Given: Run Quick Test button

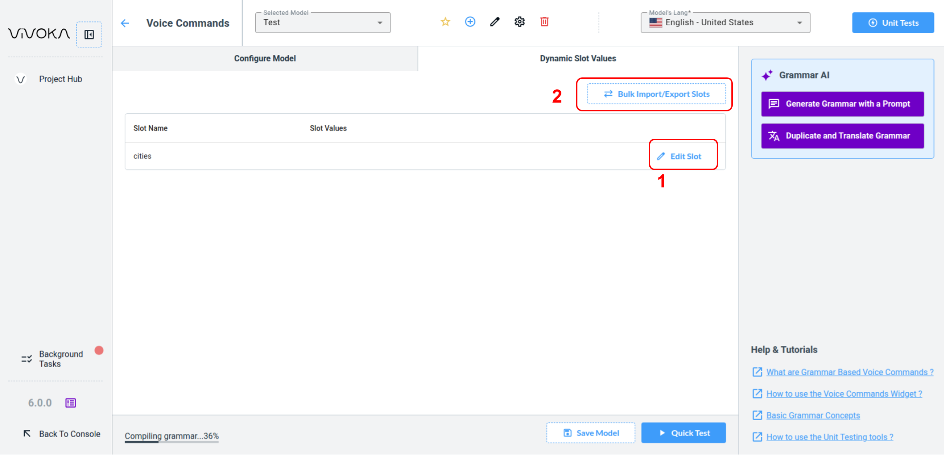Looking at the screenshot, I should click(683, 433).
